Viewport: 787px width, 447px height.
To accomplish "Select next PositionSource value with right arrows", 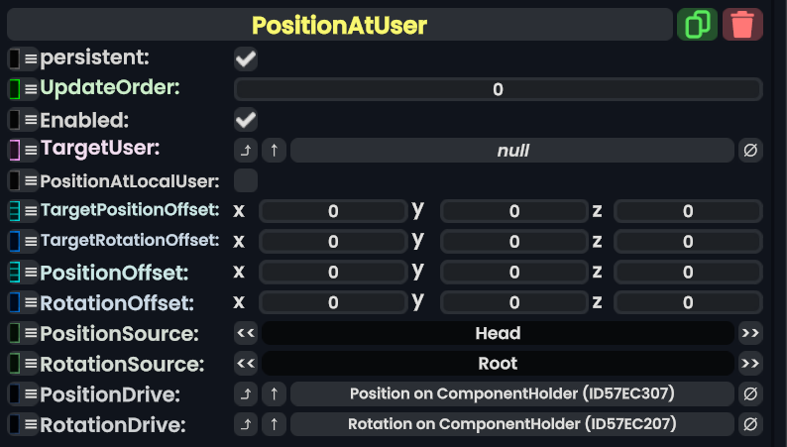I will [x=750, y=333].
